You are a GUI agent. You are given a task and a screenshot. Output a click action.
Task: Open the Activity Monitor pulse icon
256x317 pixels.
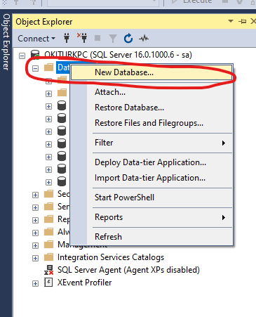144,38
